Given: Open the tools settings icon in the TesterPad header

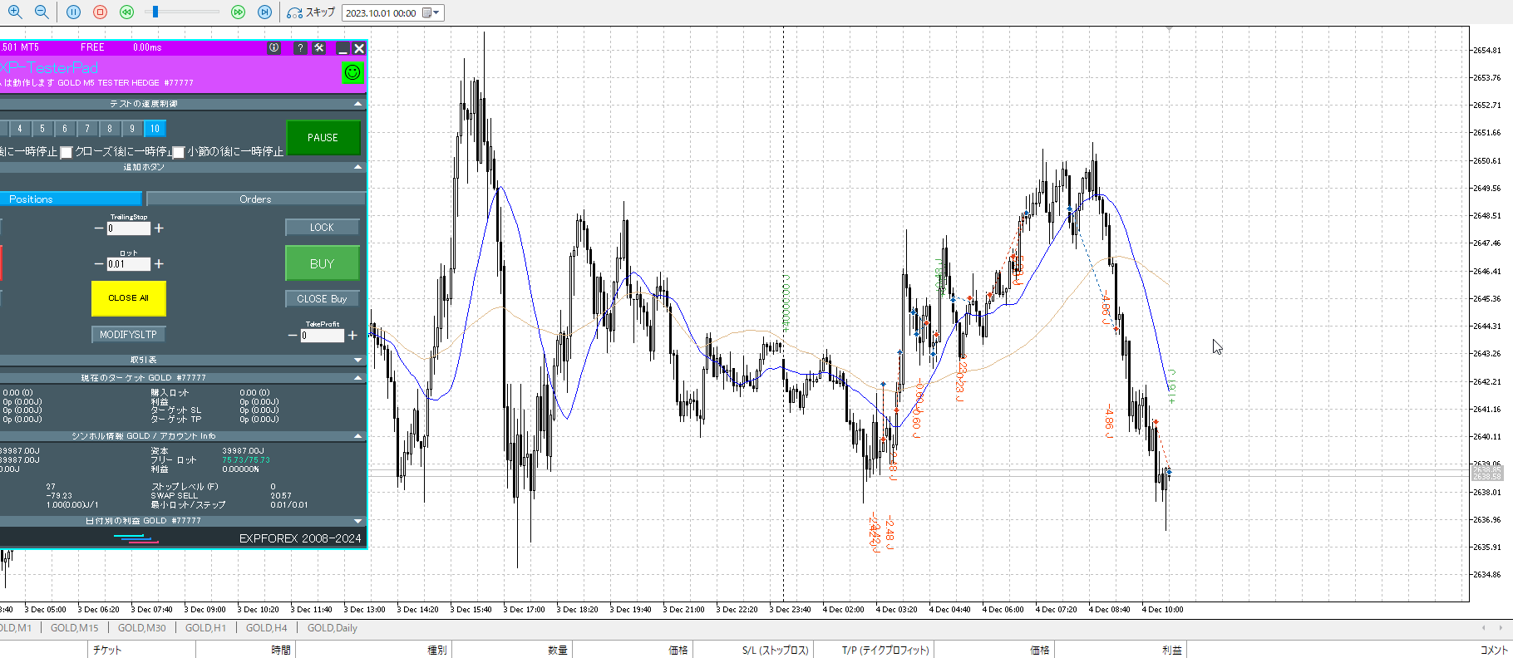Looking at the screenshot, I should point(319,48).
